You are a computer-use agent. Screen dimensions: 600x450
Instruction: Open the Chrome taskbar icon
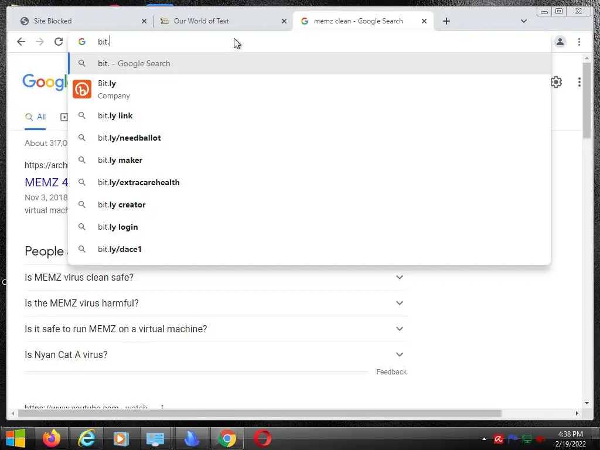click(x=227, y=438)
